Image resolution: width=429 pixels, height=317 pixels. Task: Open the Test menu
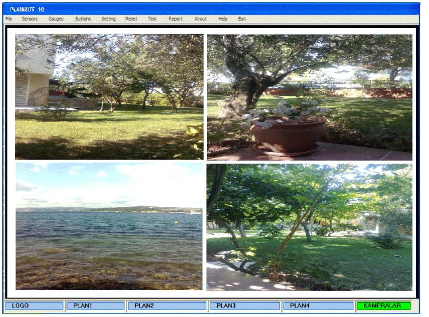[152, 19]
